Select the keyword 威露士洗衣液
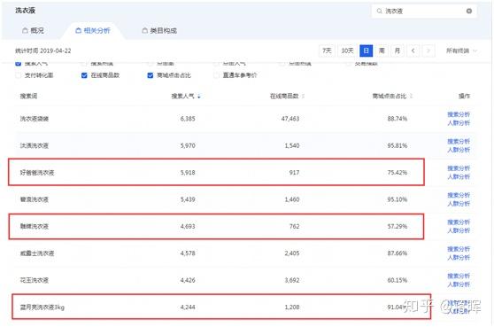The image size is (494, 327). pyautogui.click(x=37, y=253)
